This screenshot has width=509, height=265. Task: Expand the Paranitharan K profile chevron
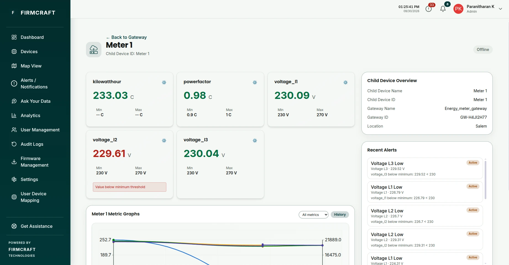pyautogui.click(x=500, y=9)
